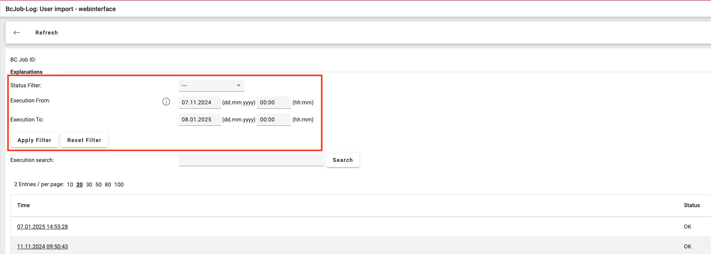Click the Execution To time field
The image size is (711, 254).
point(273,119)
